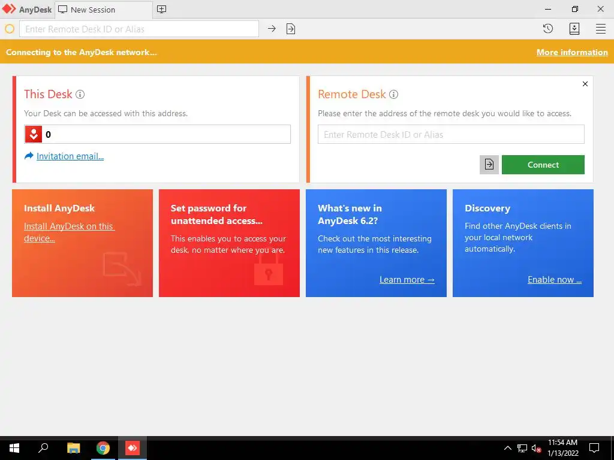Click Enable now link in Discovery tile

(555, 280)
